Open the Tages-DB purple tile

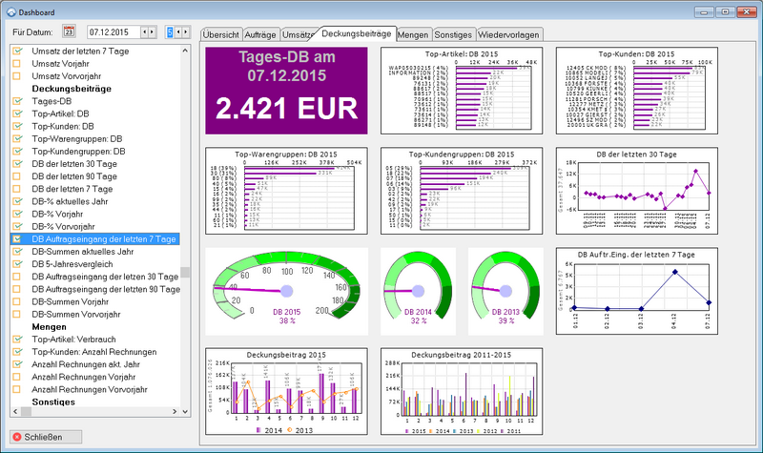286,91
